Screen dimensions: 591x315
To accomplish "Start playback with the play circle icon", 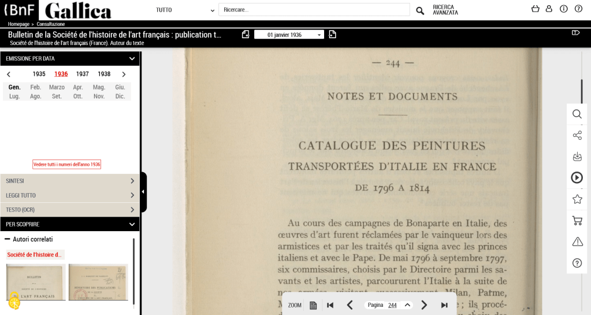I will pyautogui.click(x=577, y=177).
